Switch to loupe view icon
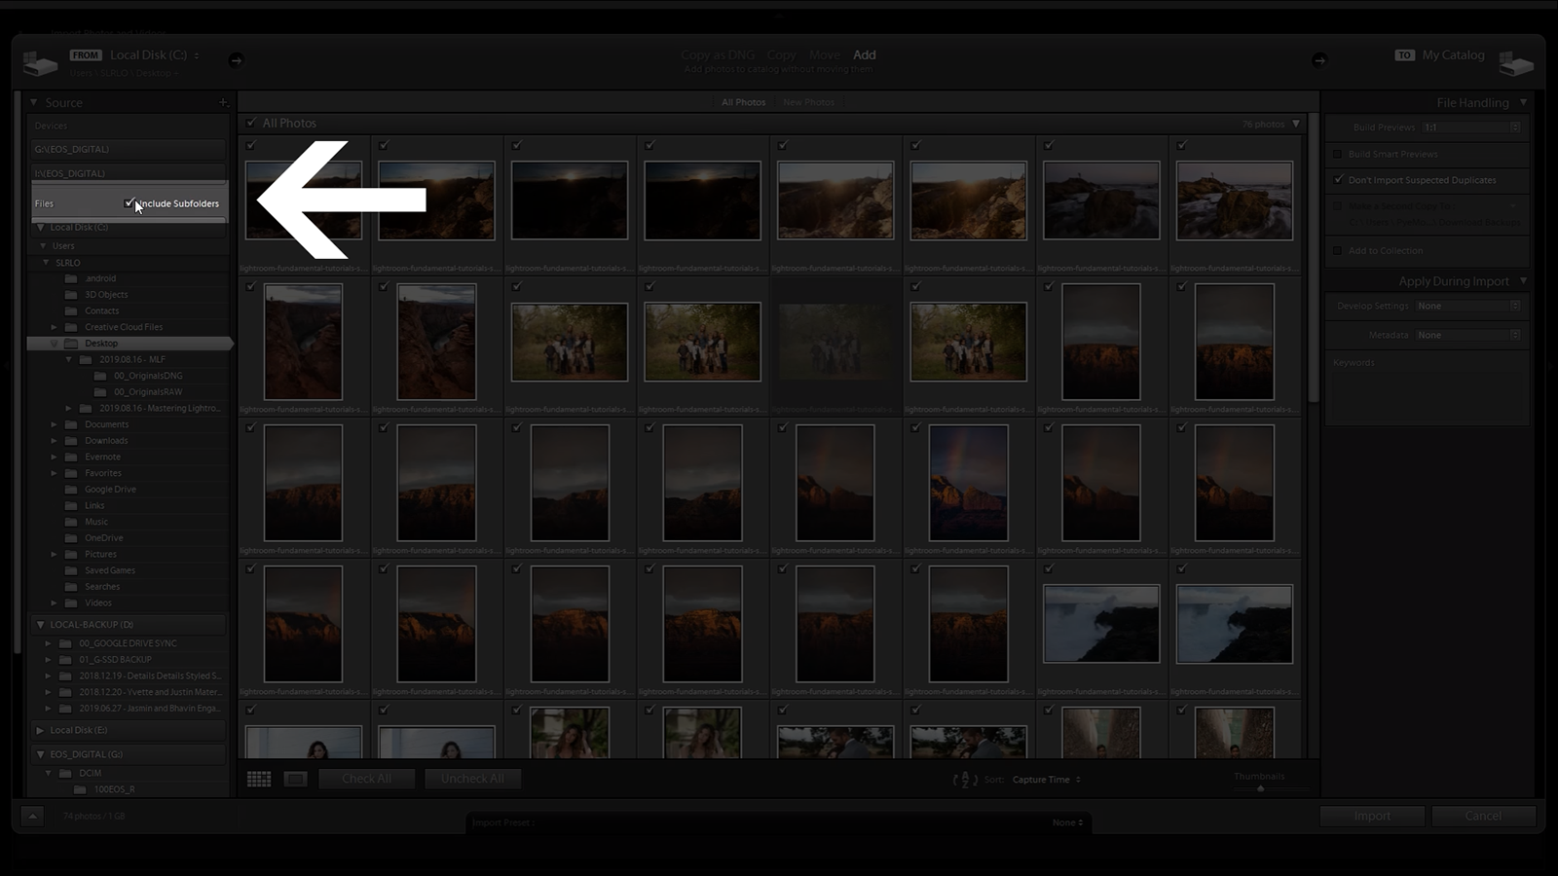Screen dimensions: 1558x876 [295, 778]
